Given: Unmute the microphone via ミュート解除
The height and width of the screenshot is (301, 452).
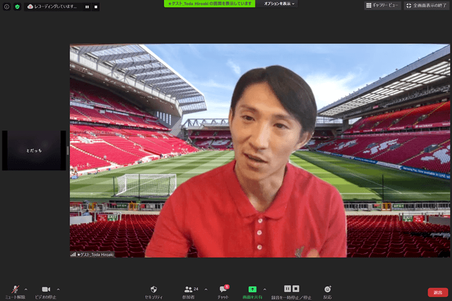Looking at the screenshot, I should (x=15, y=292).
